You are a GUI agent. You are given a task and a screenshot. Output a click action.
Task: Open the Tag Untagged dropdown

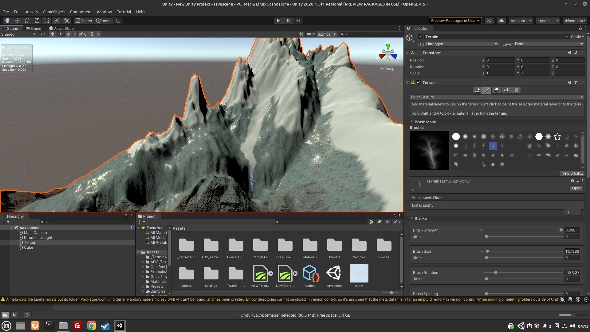tap(462, 44)
